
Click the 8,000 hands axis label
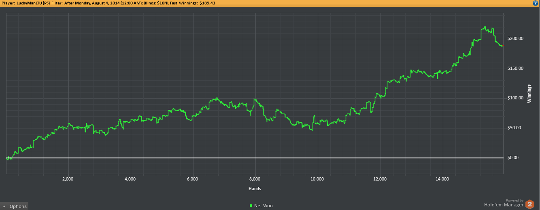[x=255, y=178]
